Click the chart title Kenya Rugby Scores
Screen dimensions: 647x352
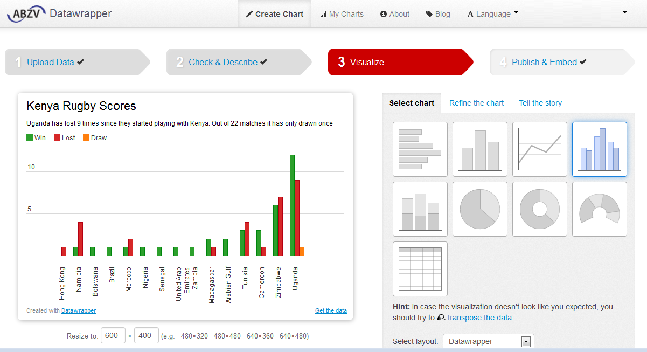click(x=81, y=106)
